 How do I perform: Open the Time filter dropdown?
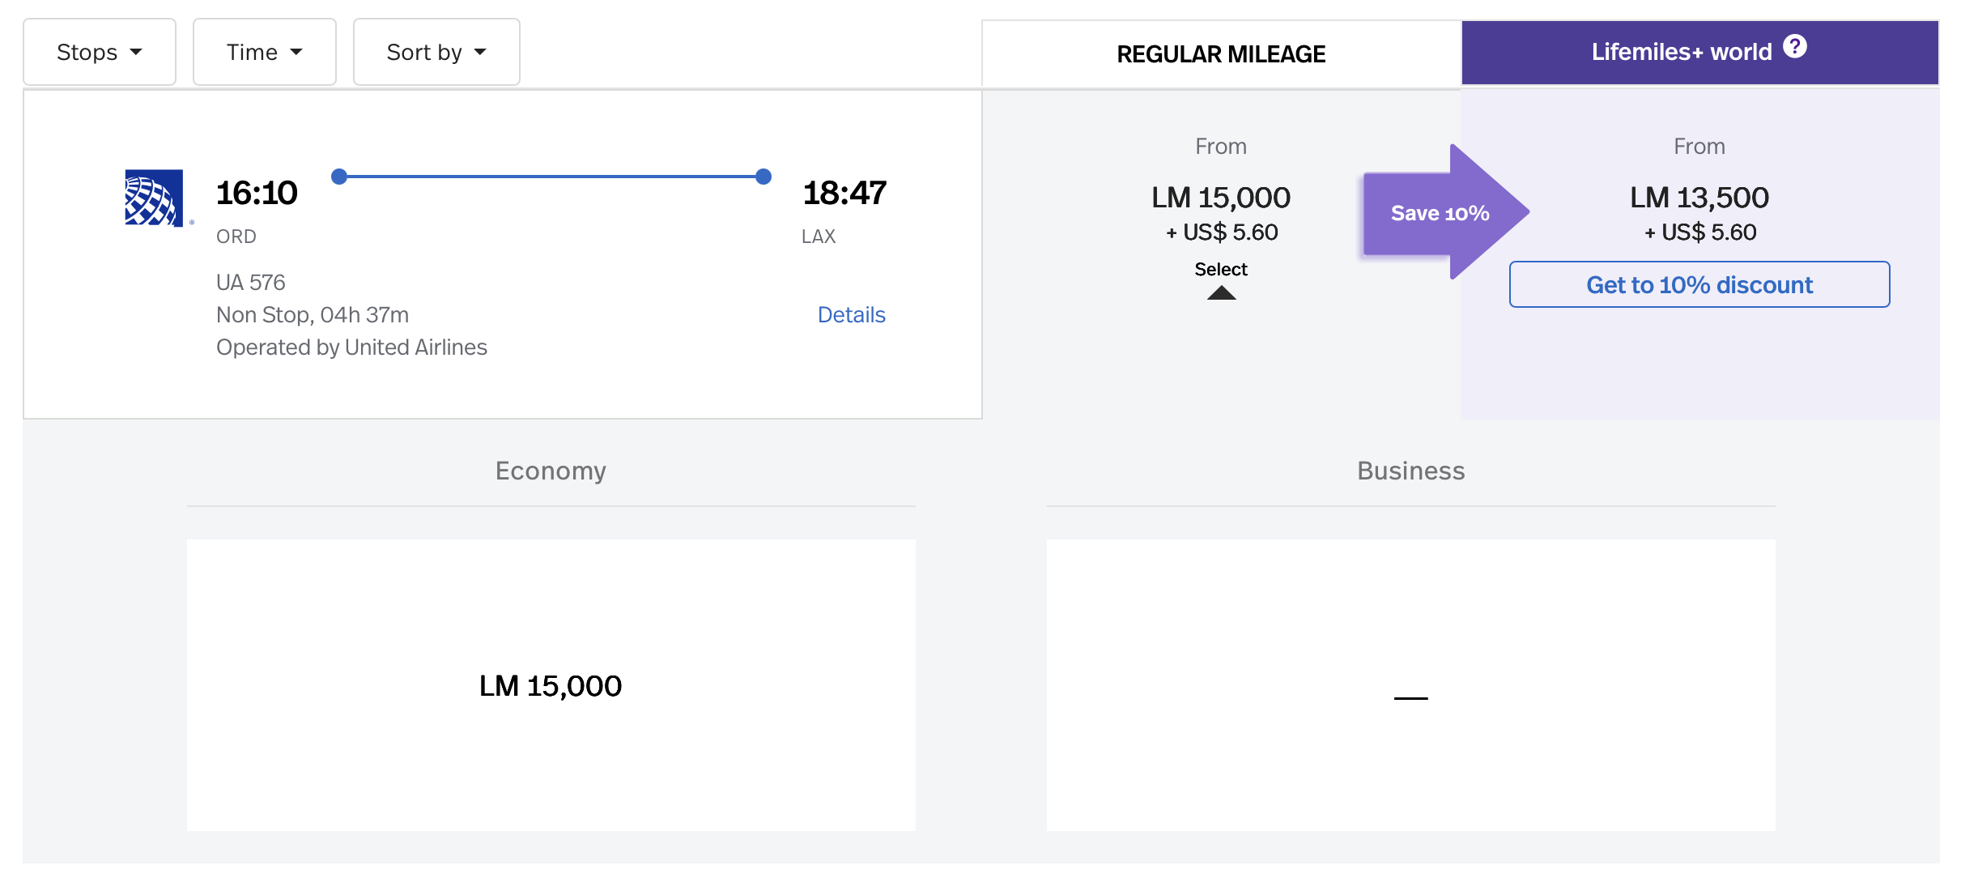(264, 52)
